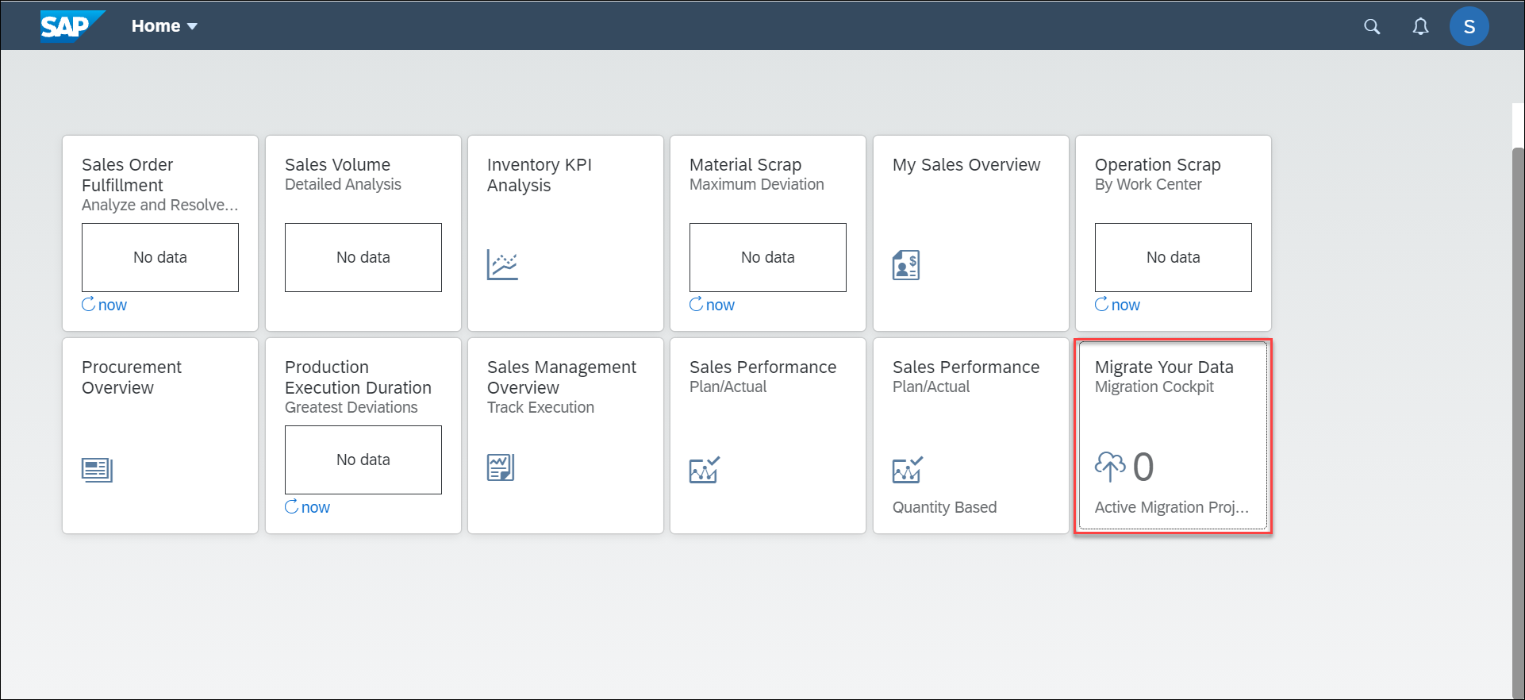Refresh Material Scrap tile
This screenshot has height=700, width=1525.
click(x=712, y=305)
